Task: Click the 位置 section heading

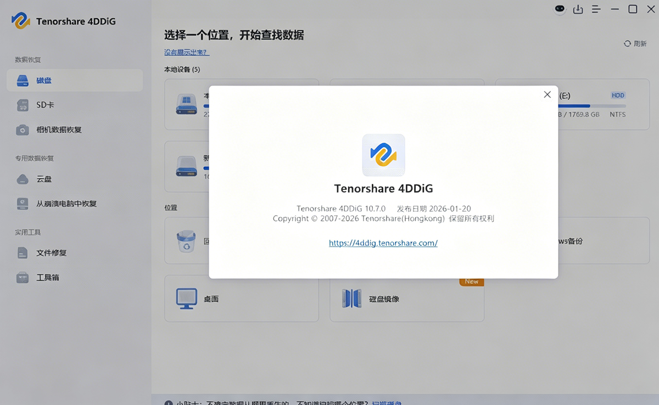Action: [x=171, y=208]
